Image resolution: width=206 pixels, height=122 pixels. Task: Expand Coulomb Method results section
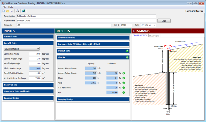click(x=93, y=38)
